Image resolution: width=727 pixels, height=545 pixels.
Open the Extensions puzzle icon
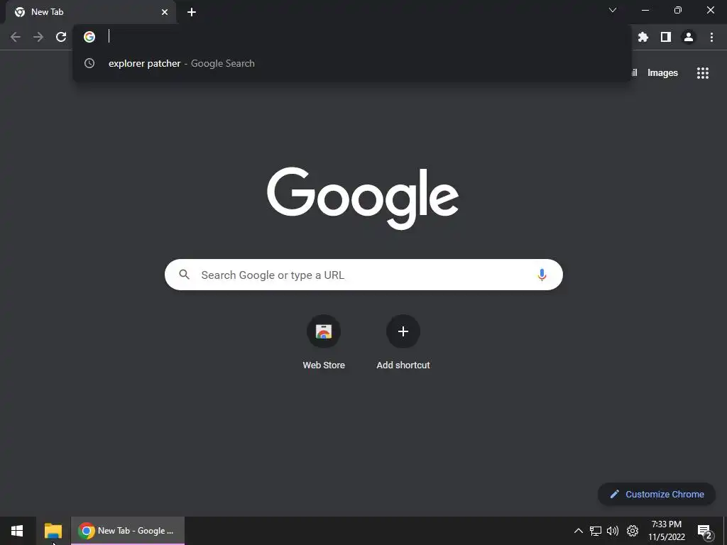coord(643,37)
